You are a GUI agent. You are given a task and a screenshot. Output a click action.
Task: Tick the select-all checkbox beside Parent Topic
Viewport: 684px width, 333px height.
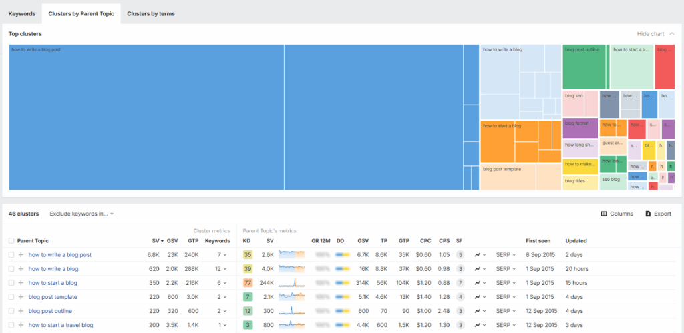coord(11,241)
